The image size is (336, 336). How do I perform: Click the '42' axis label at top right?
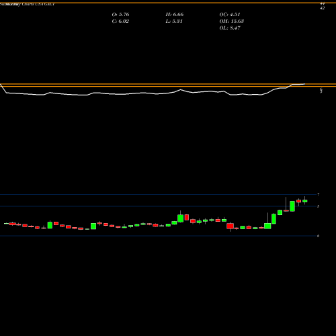click(x=322, y=8)
